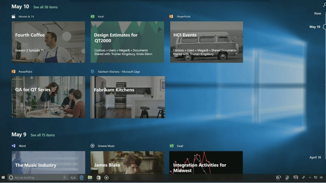Open File Explorer from the taskbar

point(90,178)
